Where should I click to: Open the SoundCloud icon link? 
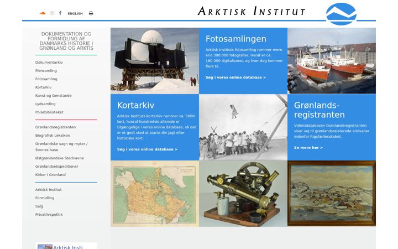(43, 13)
